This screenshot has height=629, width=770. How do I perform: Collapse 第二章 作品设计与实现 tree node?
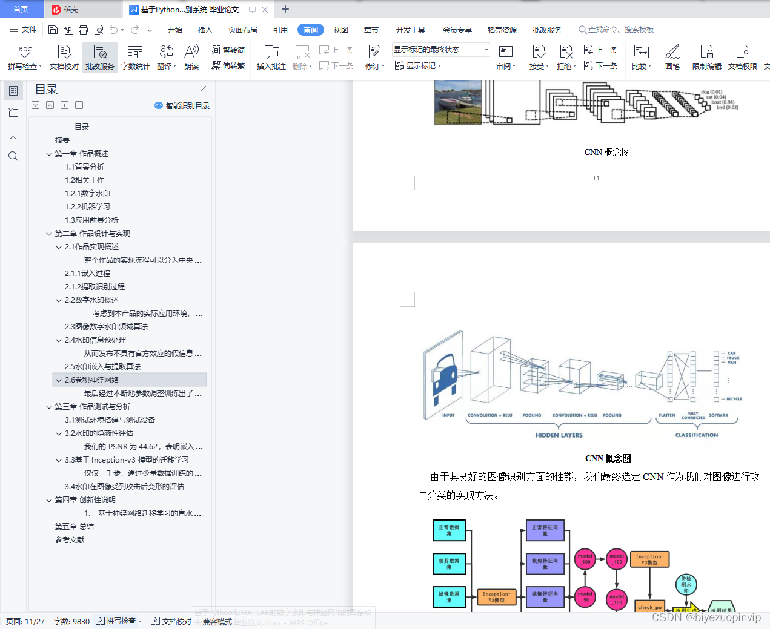pos(49,234)
